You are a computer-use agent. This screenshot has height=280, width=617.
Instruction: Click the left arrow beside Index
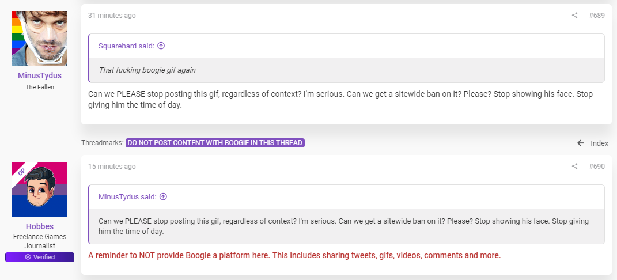pos(580,143)
